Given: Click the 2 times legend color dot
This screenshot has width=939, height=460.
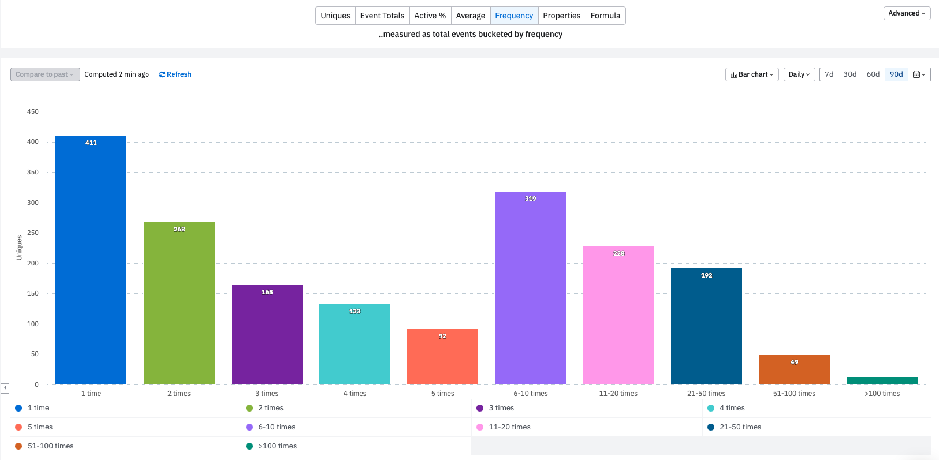Looking at the screenshot, I should [x=249, y=408].
